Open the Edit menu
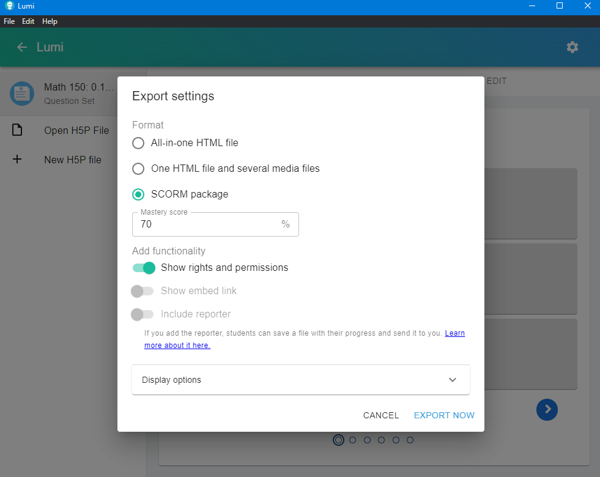The width and height of the screenshot is (600, 477). (28, 21)
